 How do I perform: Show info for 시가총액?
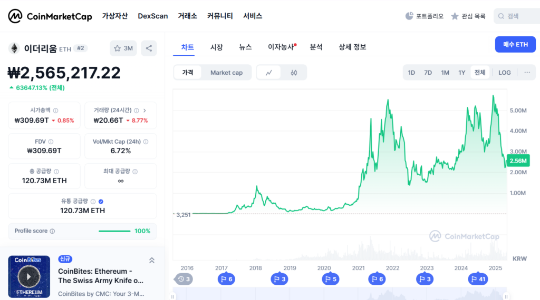56,111
